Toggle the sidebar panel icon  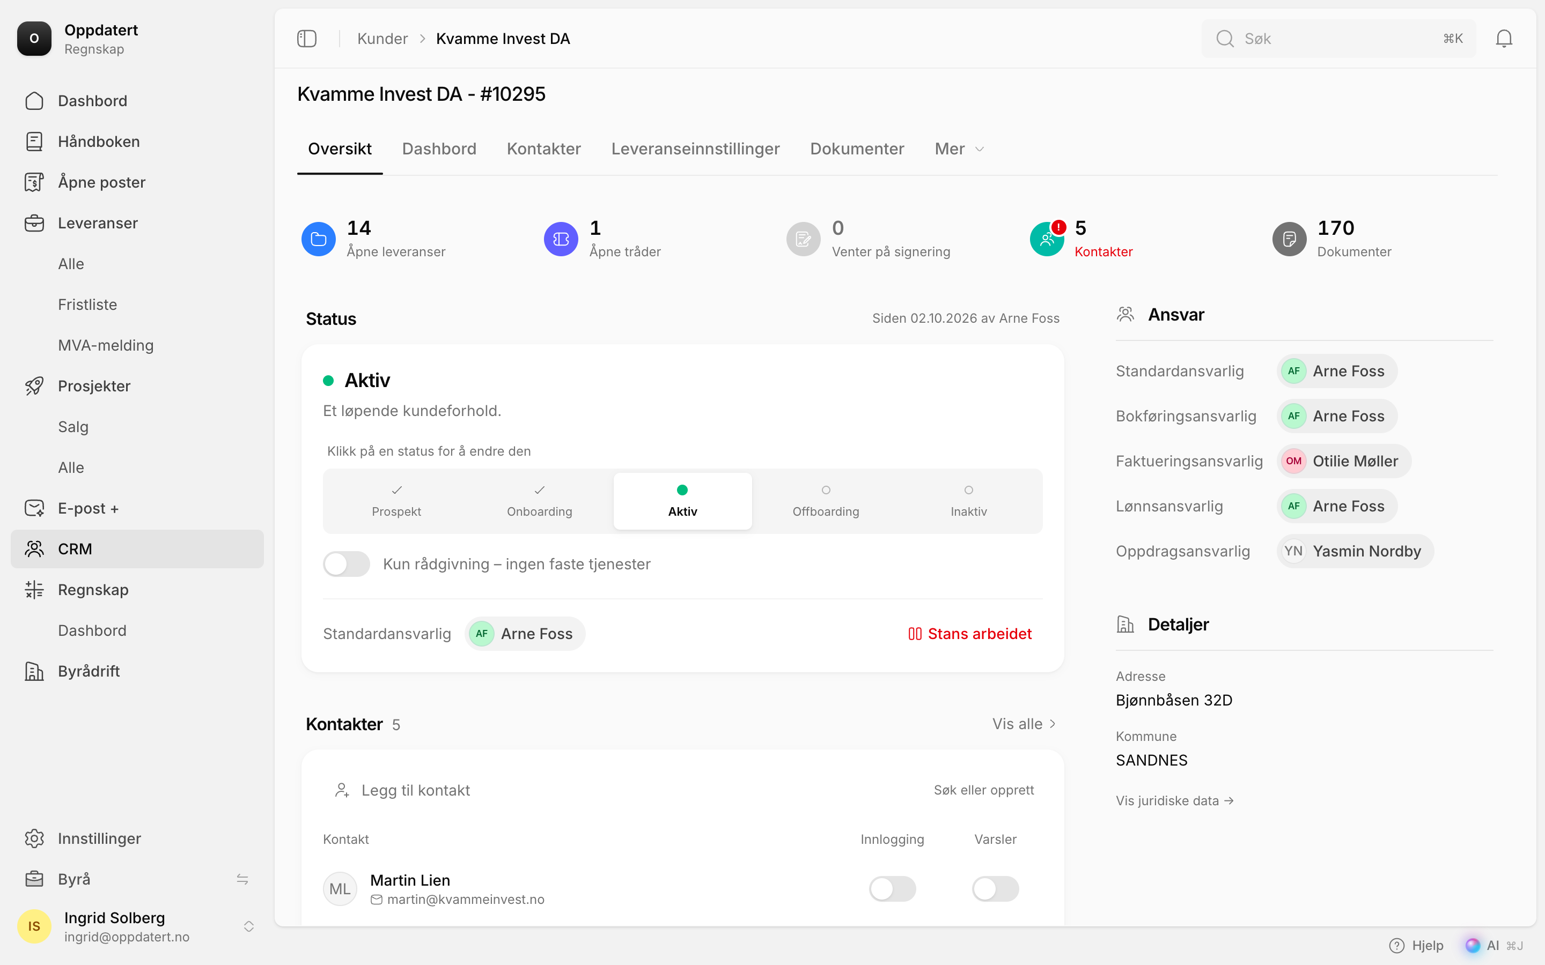(306, 39)
